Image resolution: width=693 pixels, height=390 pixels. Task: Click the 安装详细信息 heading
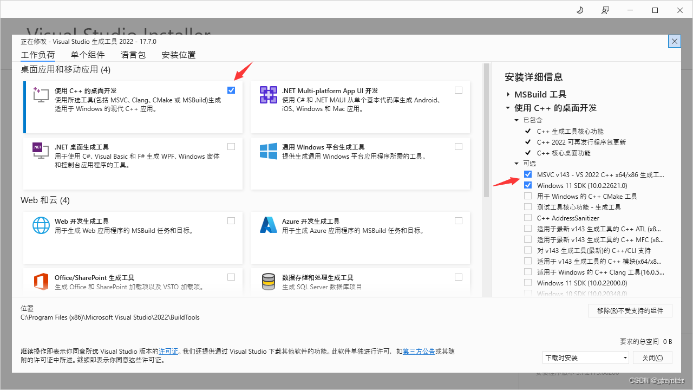pyautogui.click(x=534, y=77)
